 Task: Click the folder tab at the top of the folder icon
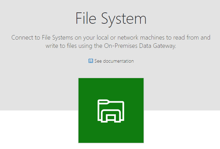click(103, 101)
